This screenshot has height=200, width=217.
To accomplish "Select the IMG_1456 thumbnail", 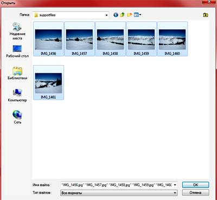I will click(48, 39).
